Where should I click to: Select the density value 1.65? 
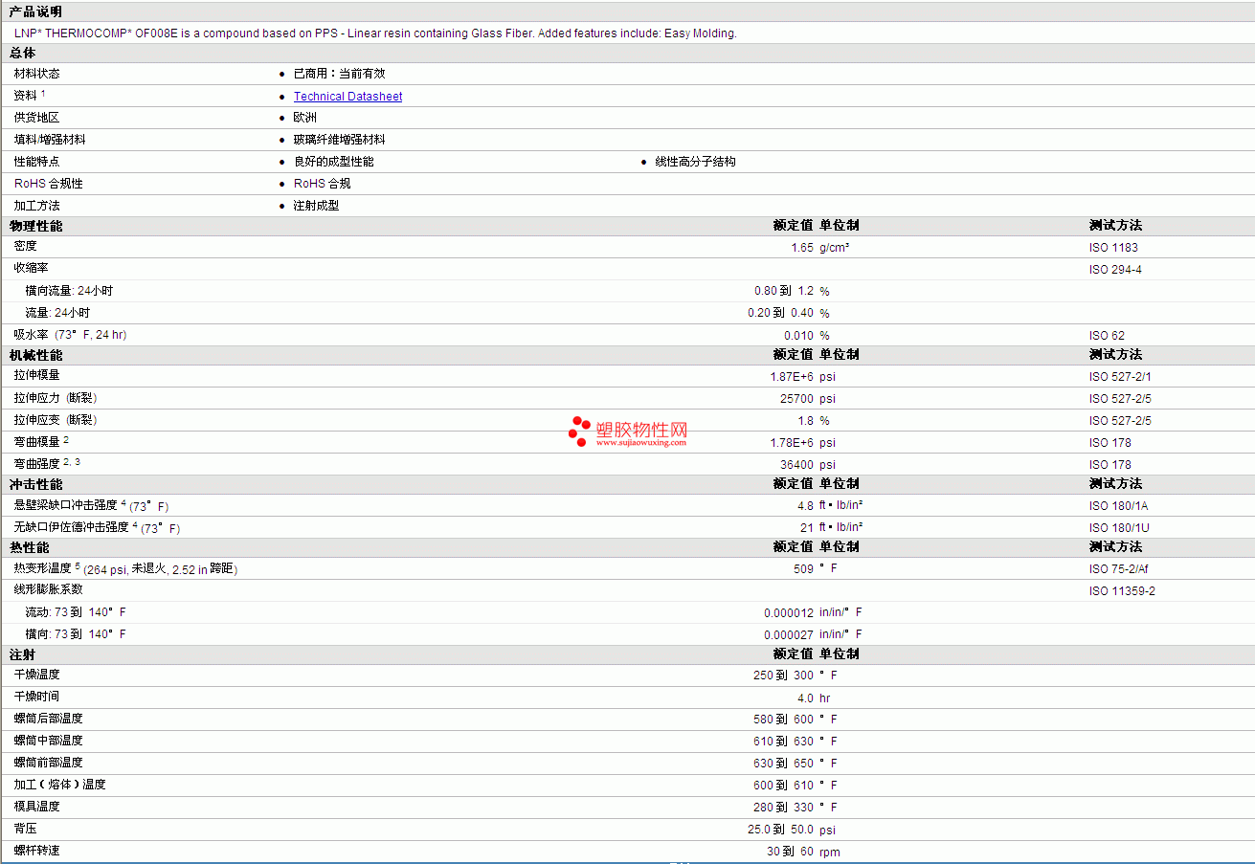pyautogui.click(x=802, y=248)
